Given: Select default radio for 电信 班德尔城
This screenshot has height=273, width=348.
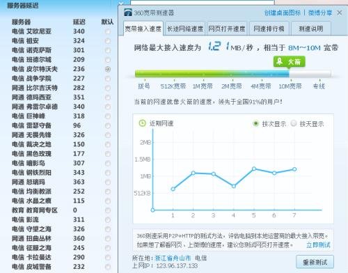Looking at the screenshot, I should click(x=108, y=60).
